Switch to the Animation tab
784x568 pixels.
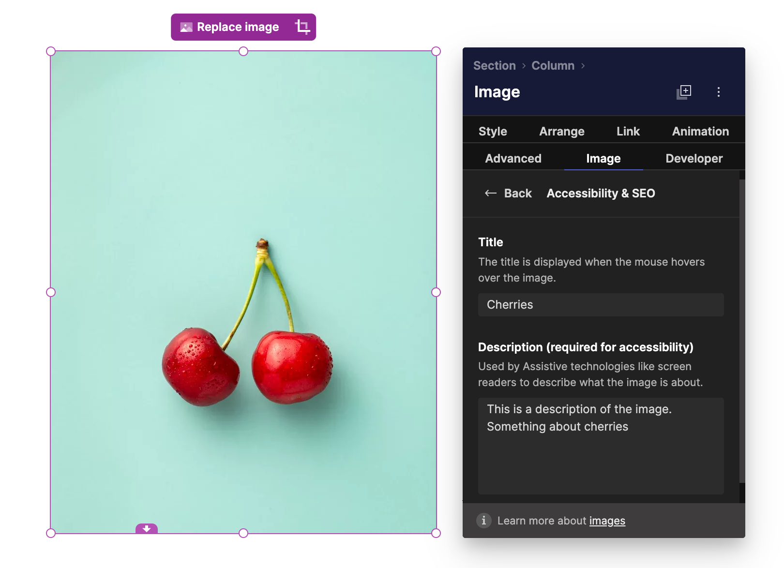click(x=700, y=131)
